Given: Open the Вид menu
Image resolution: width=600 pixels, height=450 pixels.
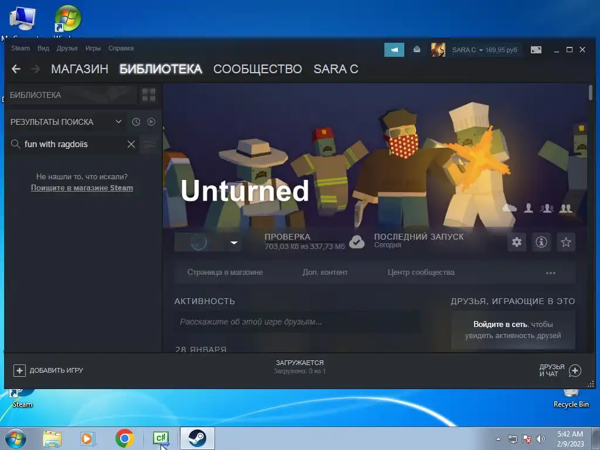Looking at the screenshot, I should 43,48.
